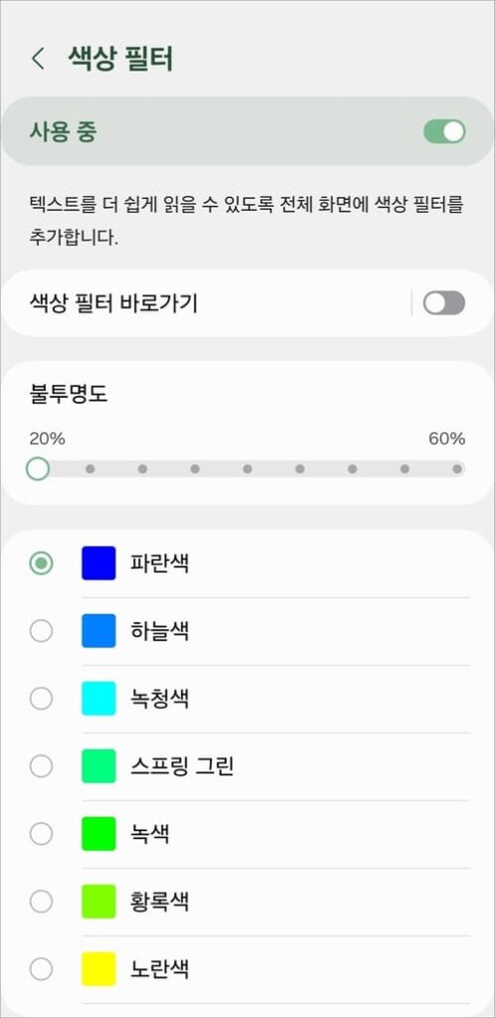The width and height of the screenshot is (495, 1018).
Task: Enable the 색상 필터 바로가기 toggle
Action: pos(444,303)
